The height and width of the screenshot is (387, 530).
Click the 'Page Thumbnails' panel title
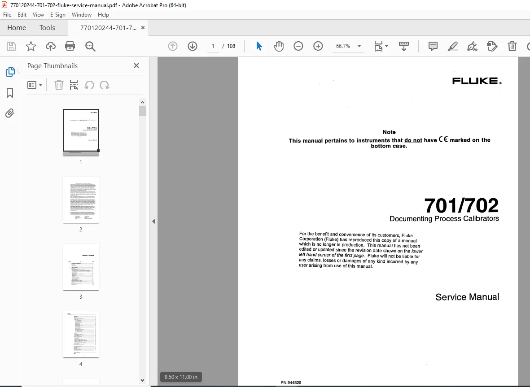tap(53, 66)
